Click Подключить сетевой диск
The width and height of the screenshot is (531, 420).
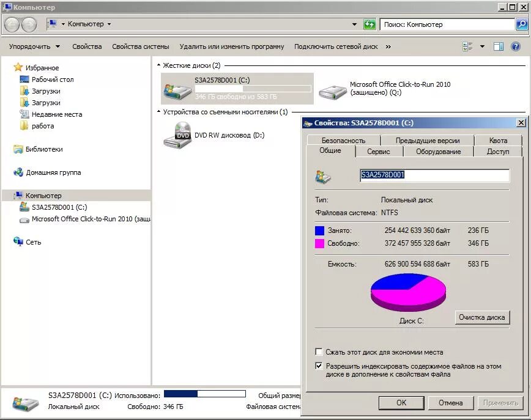[336, 46]
